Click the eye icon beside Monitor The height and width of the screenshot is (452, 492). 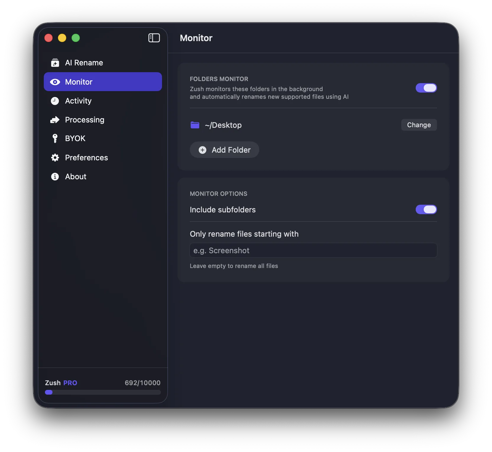coord(55,82)
